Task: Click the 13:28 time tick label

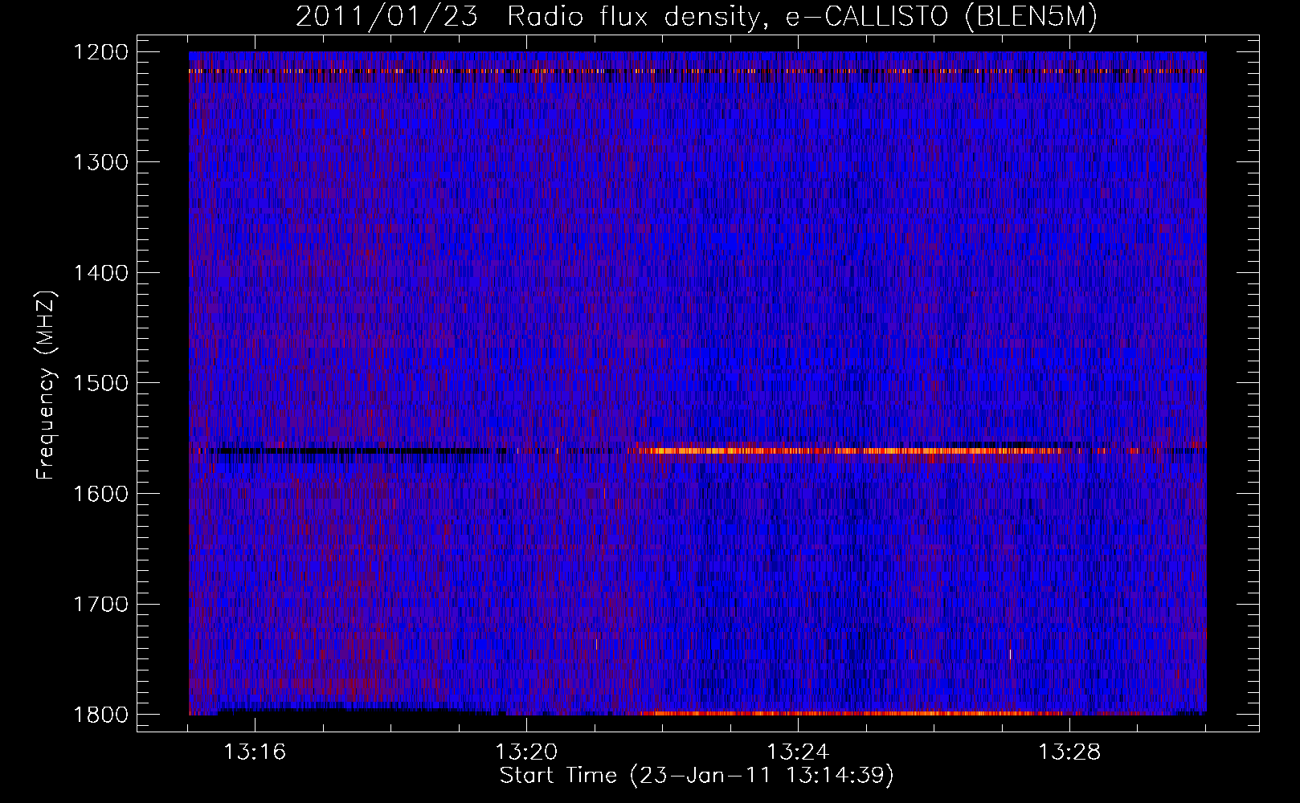Action: pos(1069,752)
